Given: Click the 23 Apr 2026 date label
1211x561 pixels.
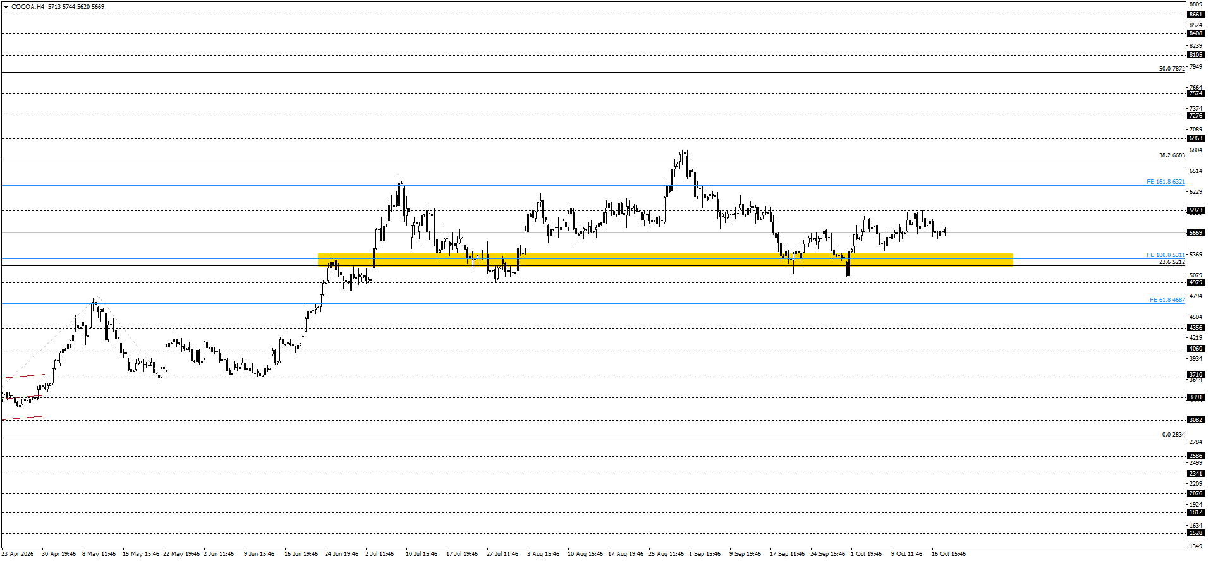Looking at the screenshot, I should tap(18, 554).
